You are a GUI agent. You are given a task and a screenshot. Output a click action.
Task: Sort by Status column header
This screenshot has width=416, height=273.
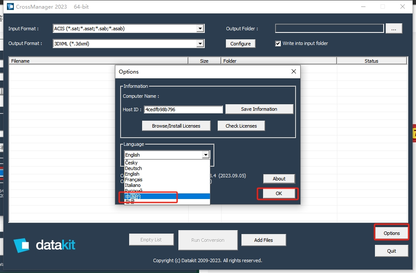[x=372, y=61]
